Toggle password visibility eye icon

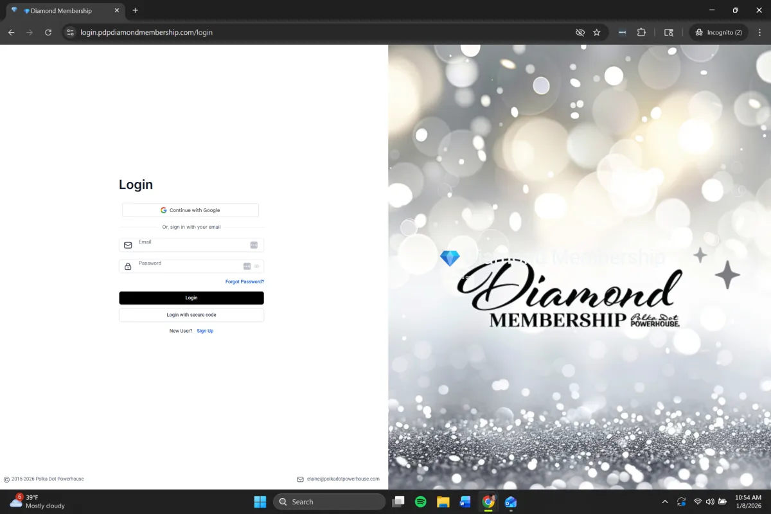(x=256, y=266)
